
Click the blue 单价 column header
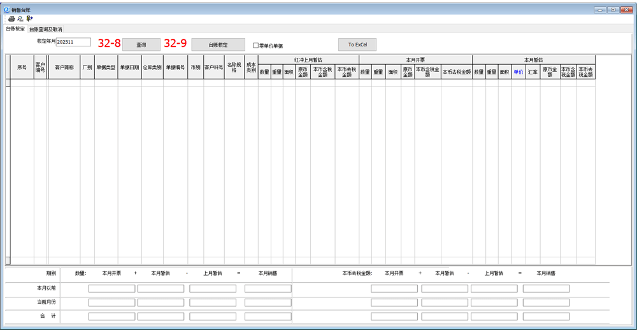point(518,72)
